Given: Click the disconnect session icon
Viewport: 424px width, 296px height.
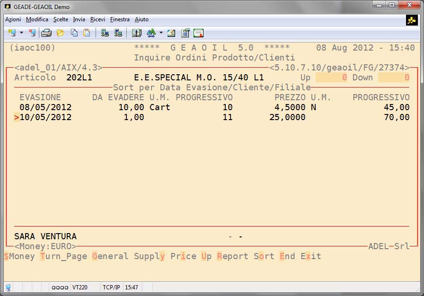Looking at the screenshot, I should coord(32,33).
